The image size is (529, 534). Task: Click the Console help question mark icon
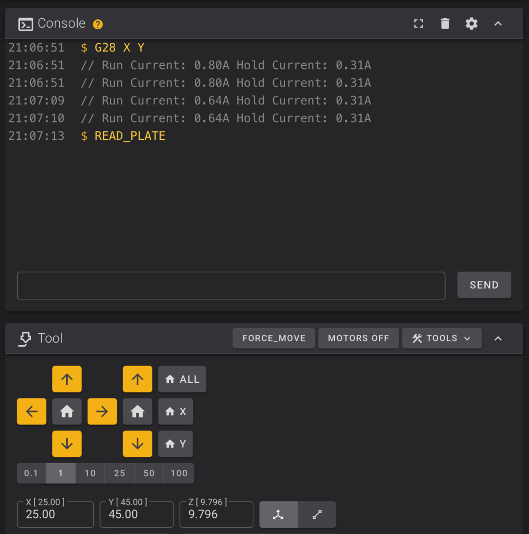coord(97,24)
